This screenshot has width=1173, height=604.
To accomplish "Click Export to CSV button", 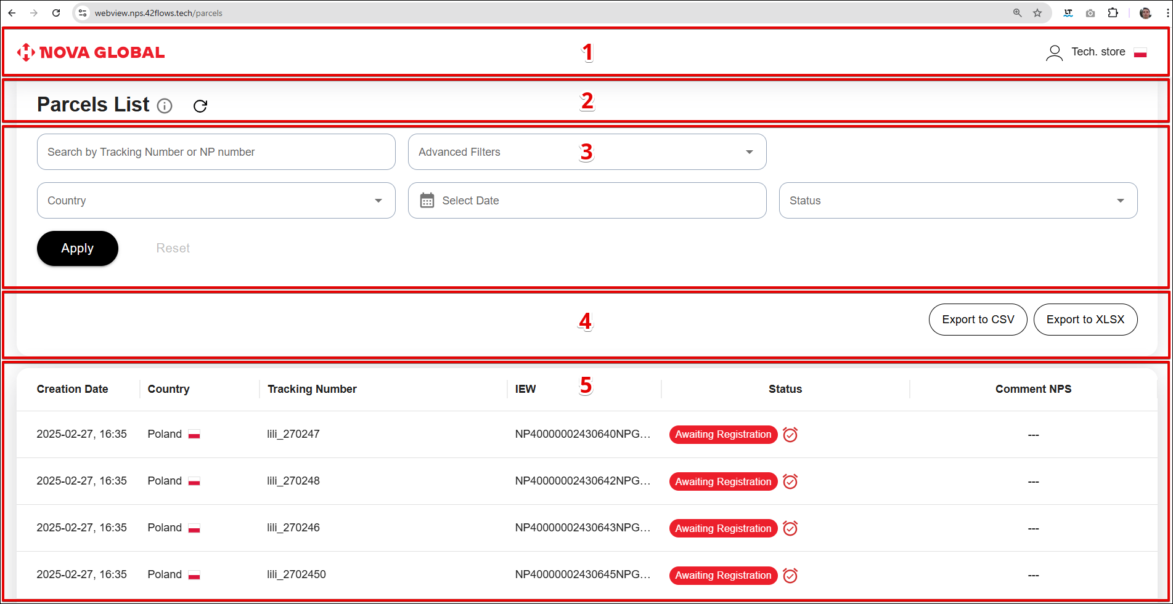I will [978, 320].
